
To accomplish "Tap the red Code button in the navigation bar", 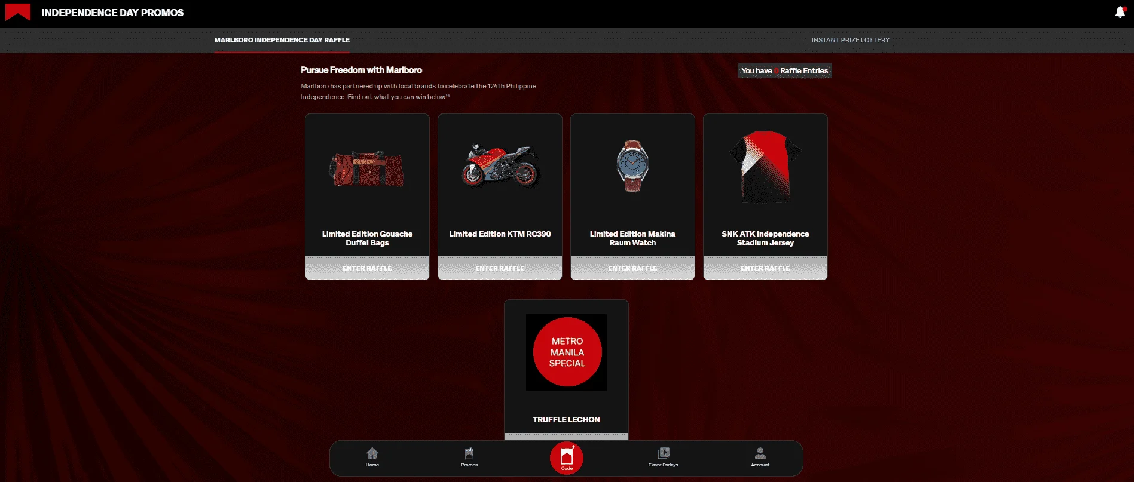I will pos(567,458).
